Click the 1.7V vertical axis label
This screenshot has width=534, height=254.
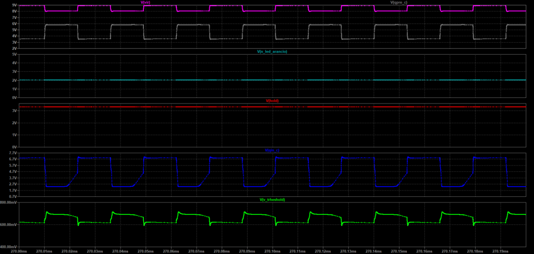(13, 190)
